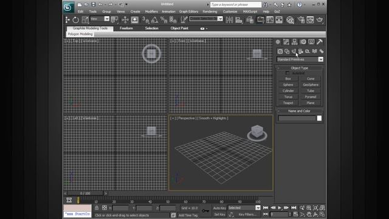
Task: Toggle the Angle Snap icon
Action: [x=154, y=20]
